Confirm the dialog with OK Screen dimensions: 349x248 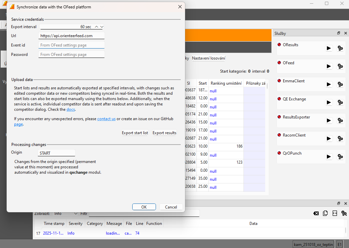pyautogui.click(x=144, y=207)
